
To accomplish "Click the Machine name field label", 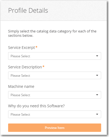I will 21,86.
